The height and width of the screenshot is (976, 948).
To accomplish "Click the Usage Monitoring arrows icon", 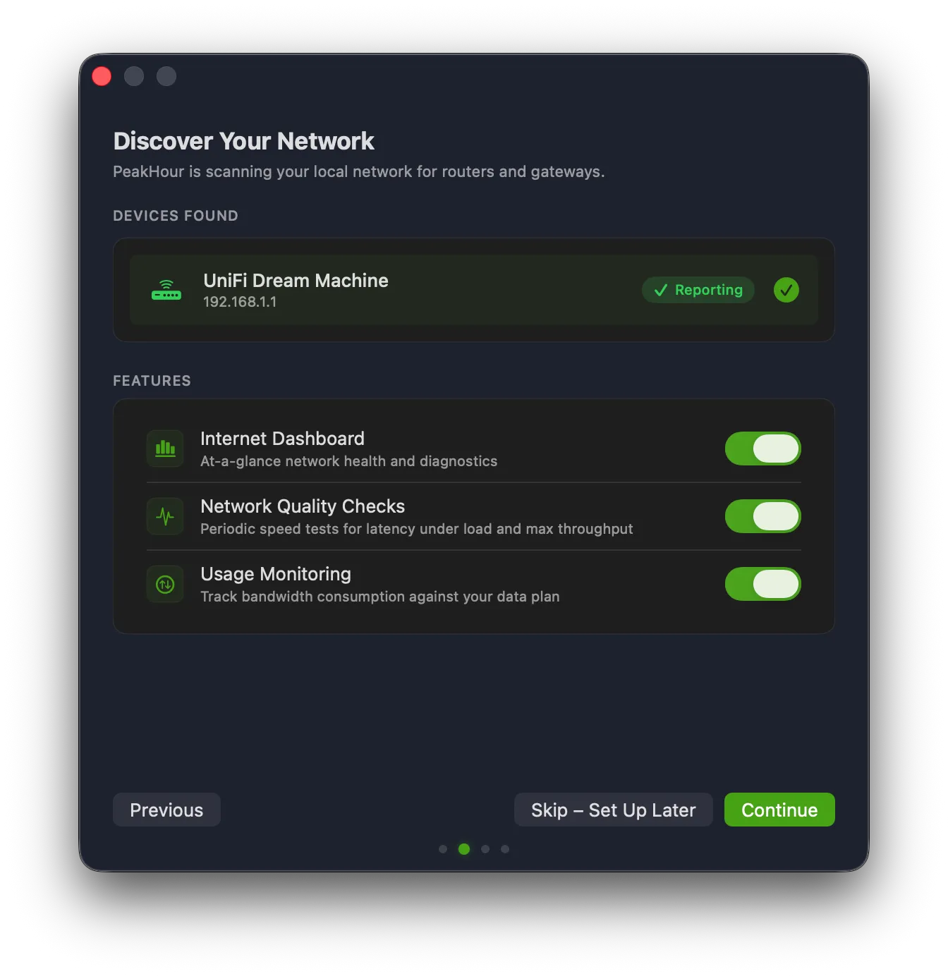I will [x=165, y=584].
